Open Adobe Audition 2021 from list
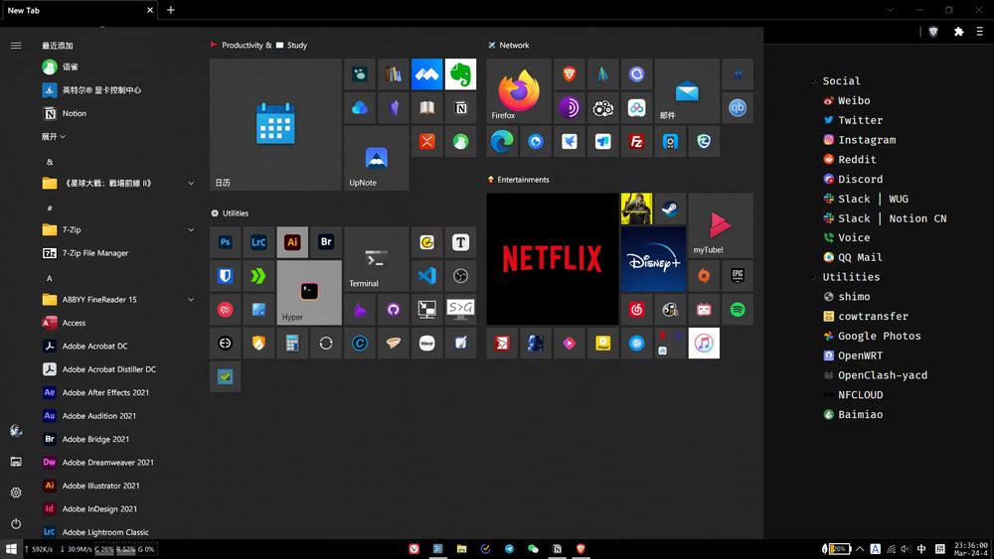Viewport: 994px width, 559px height. pyautogui.click(x=118, y=416)
